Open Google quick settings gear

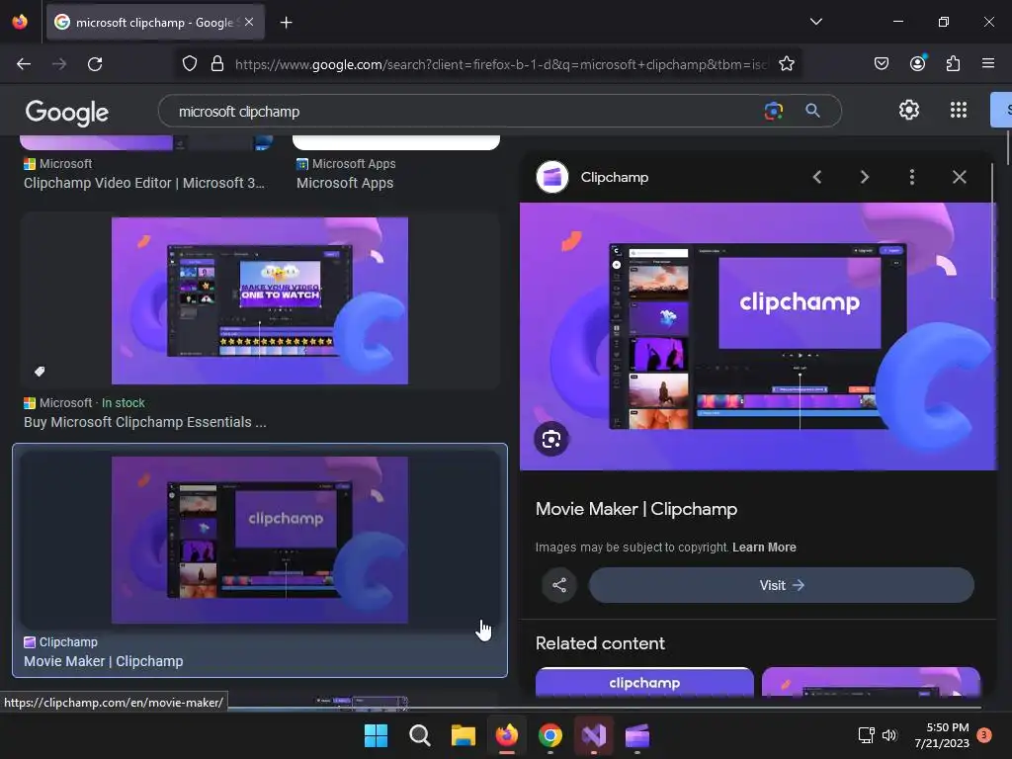909,110
